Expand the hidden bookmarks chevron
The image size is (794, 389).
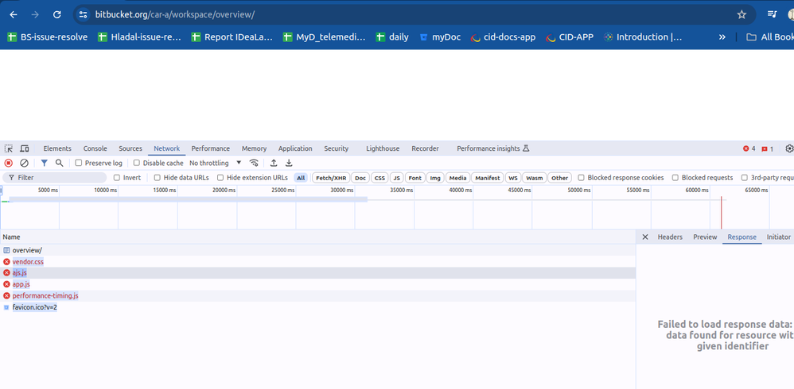pos(722,37)
